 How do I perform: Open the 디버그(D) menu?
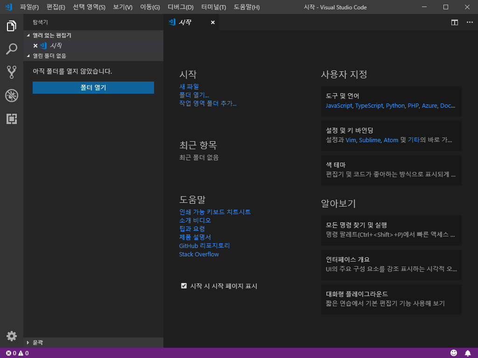(x=181, y=7)
